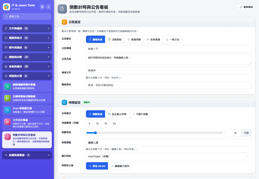The image size is (259, 179).
Task: Pick 15 minutes quick select
Action: point(106,124)
